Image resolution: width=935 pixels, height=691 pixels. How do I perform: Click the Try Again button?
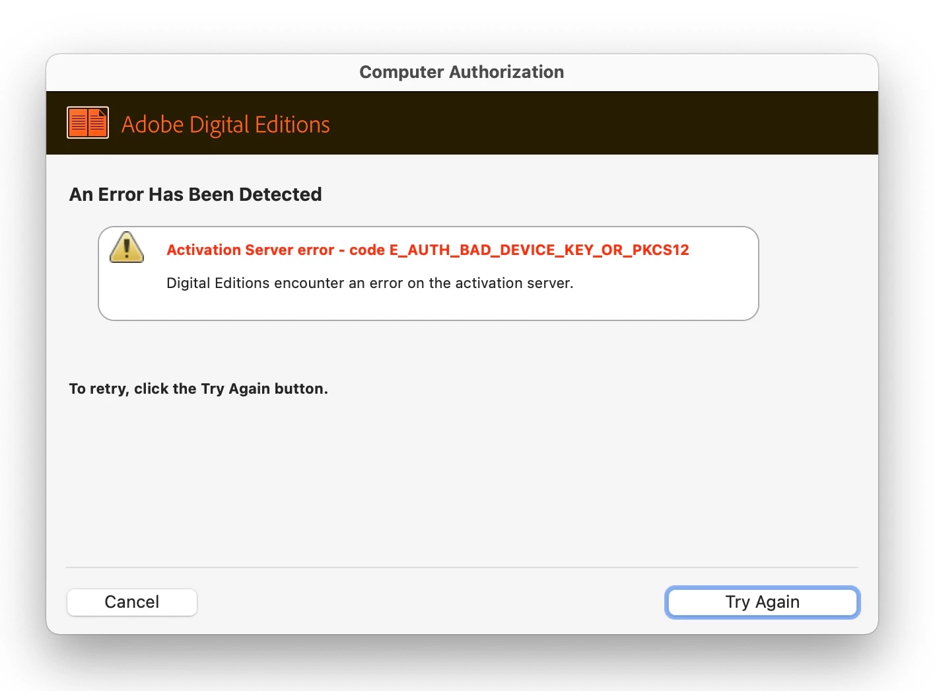(x=762, y=602)
